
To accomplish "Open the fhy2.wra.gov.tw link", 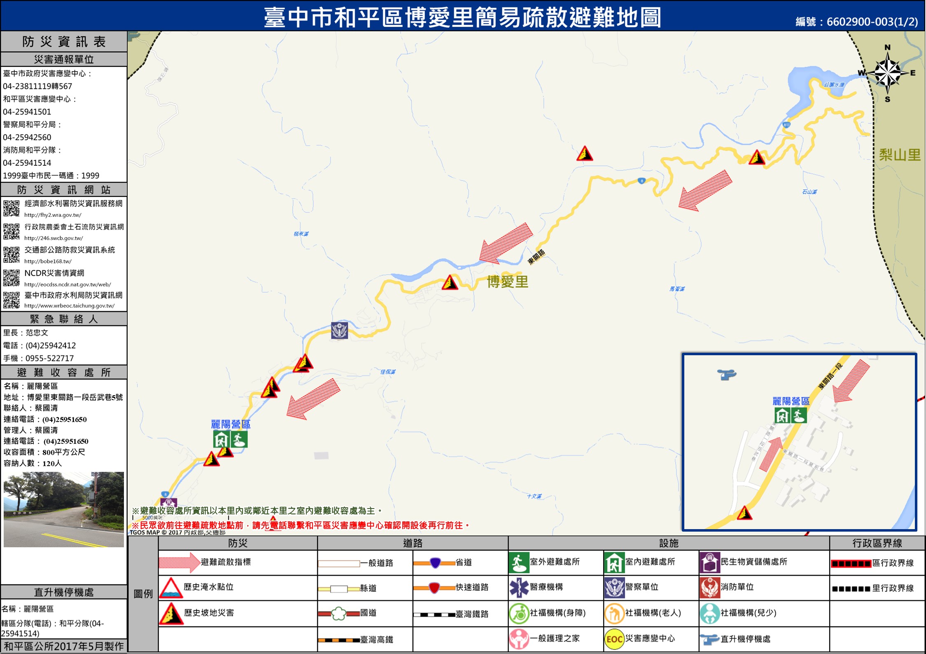I will click(53, 215).
